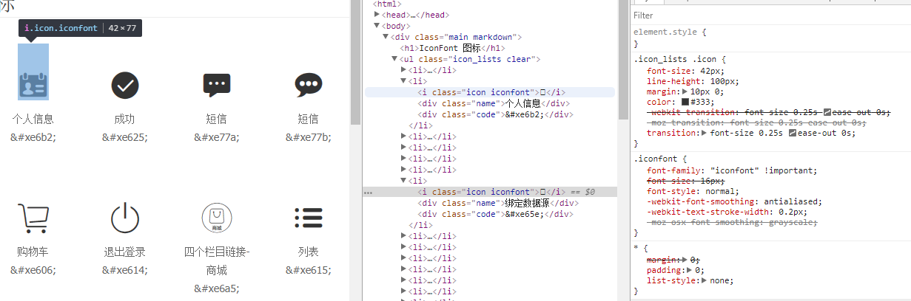Image resolution: width=911 pixels, height=301 pixels.
Task: Select the div code &#xe65e; node
Action: 496,214
